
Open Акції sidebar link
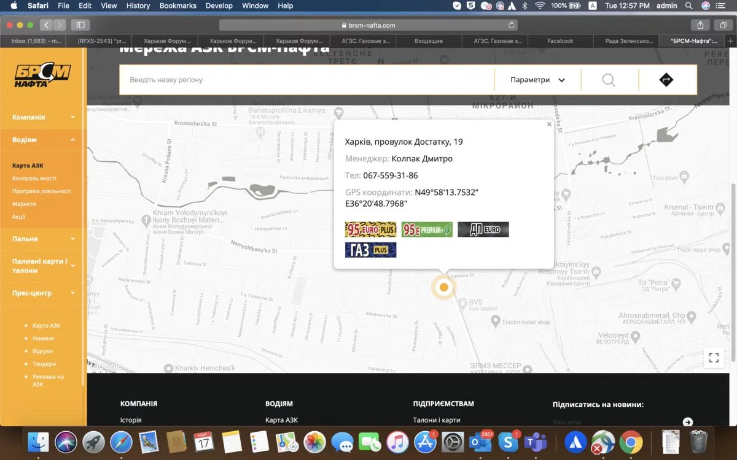[x=18, y=217]
